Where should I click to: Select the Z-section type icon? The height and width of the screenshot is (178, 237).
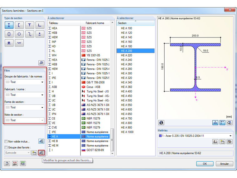30,34
